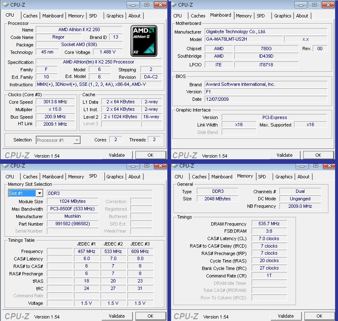
Task: Open the Graphics tab in the SPD window
Action: [x=115, y=177]
